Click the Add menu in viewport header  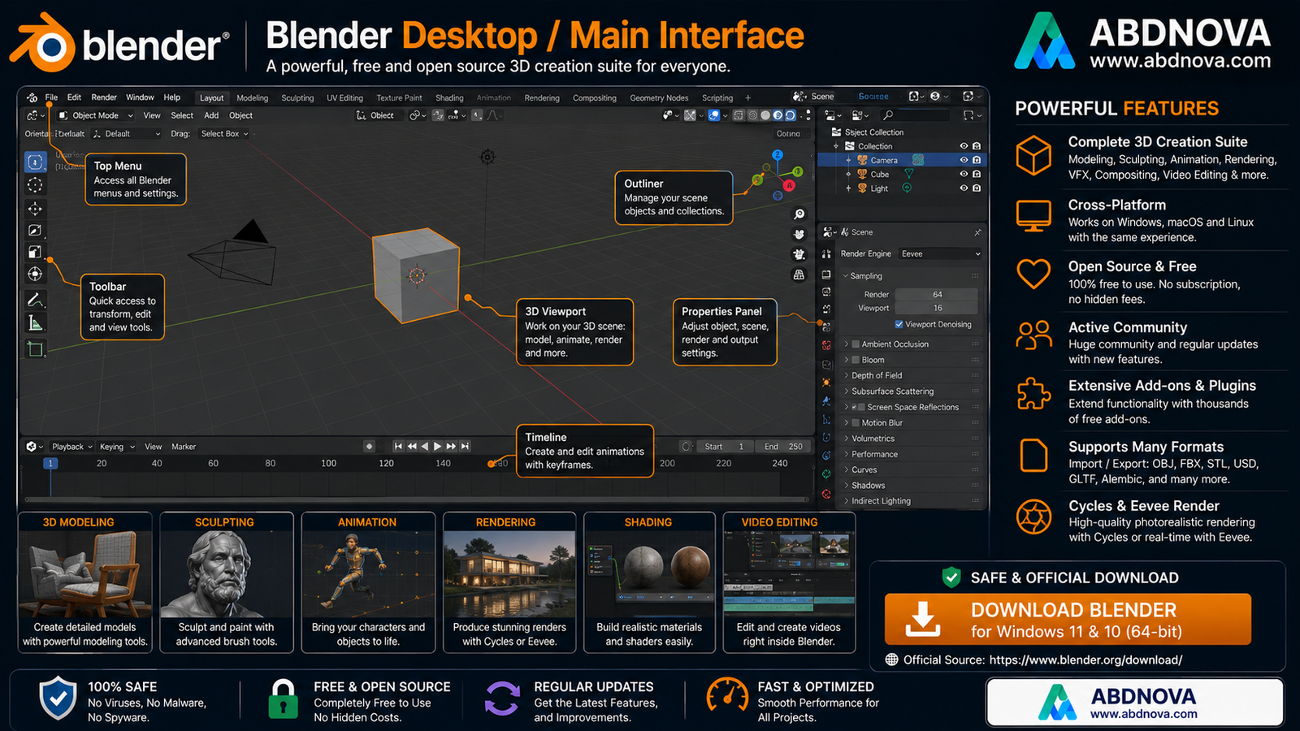point(211,115)
